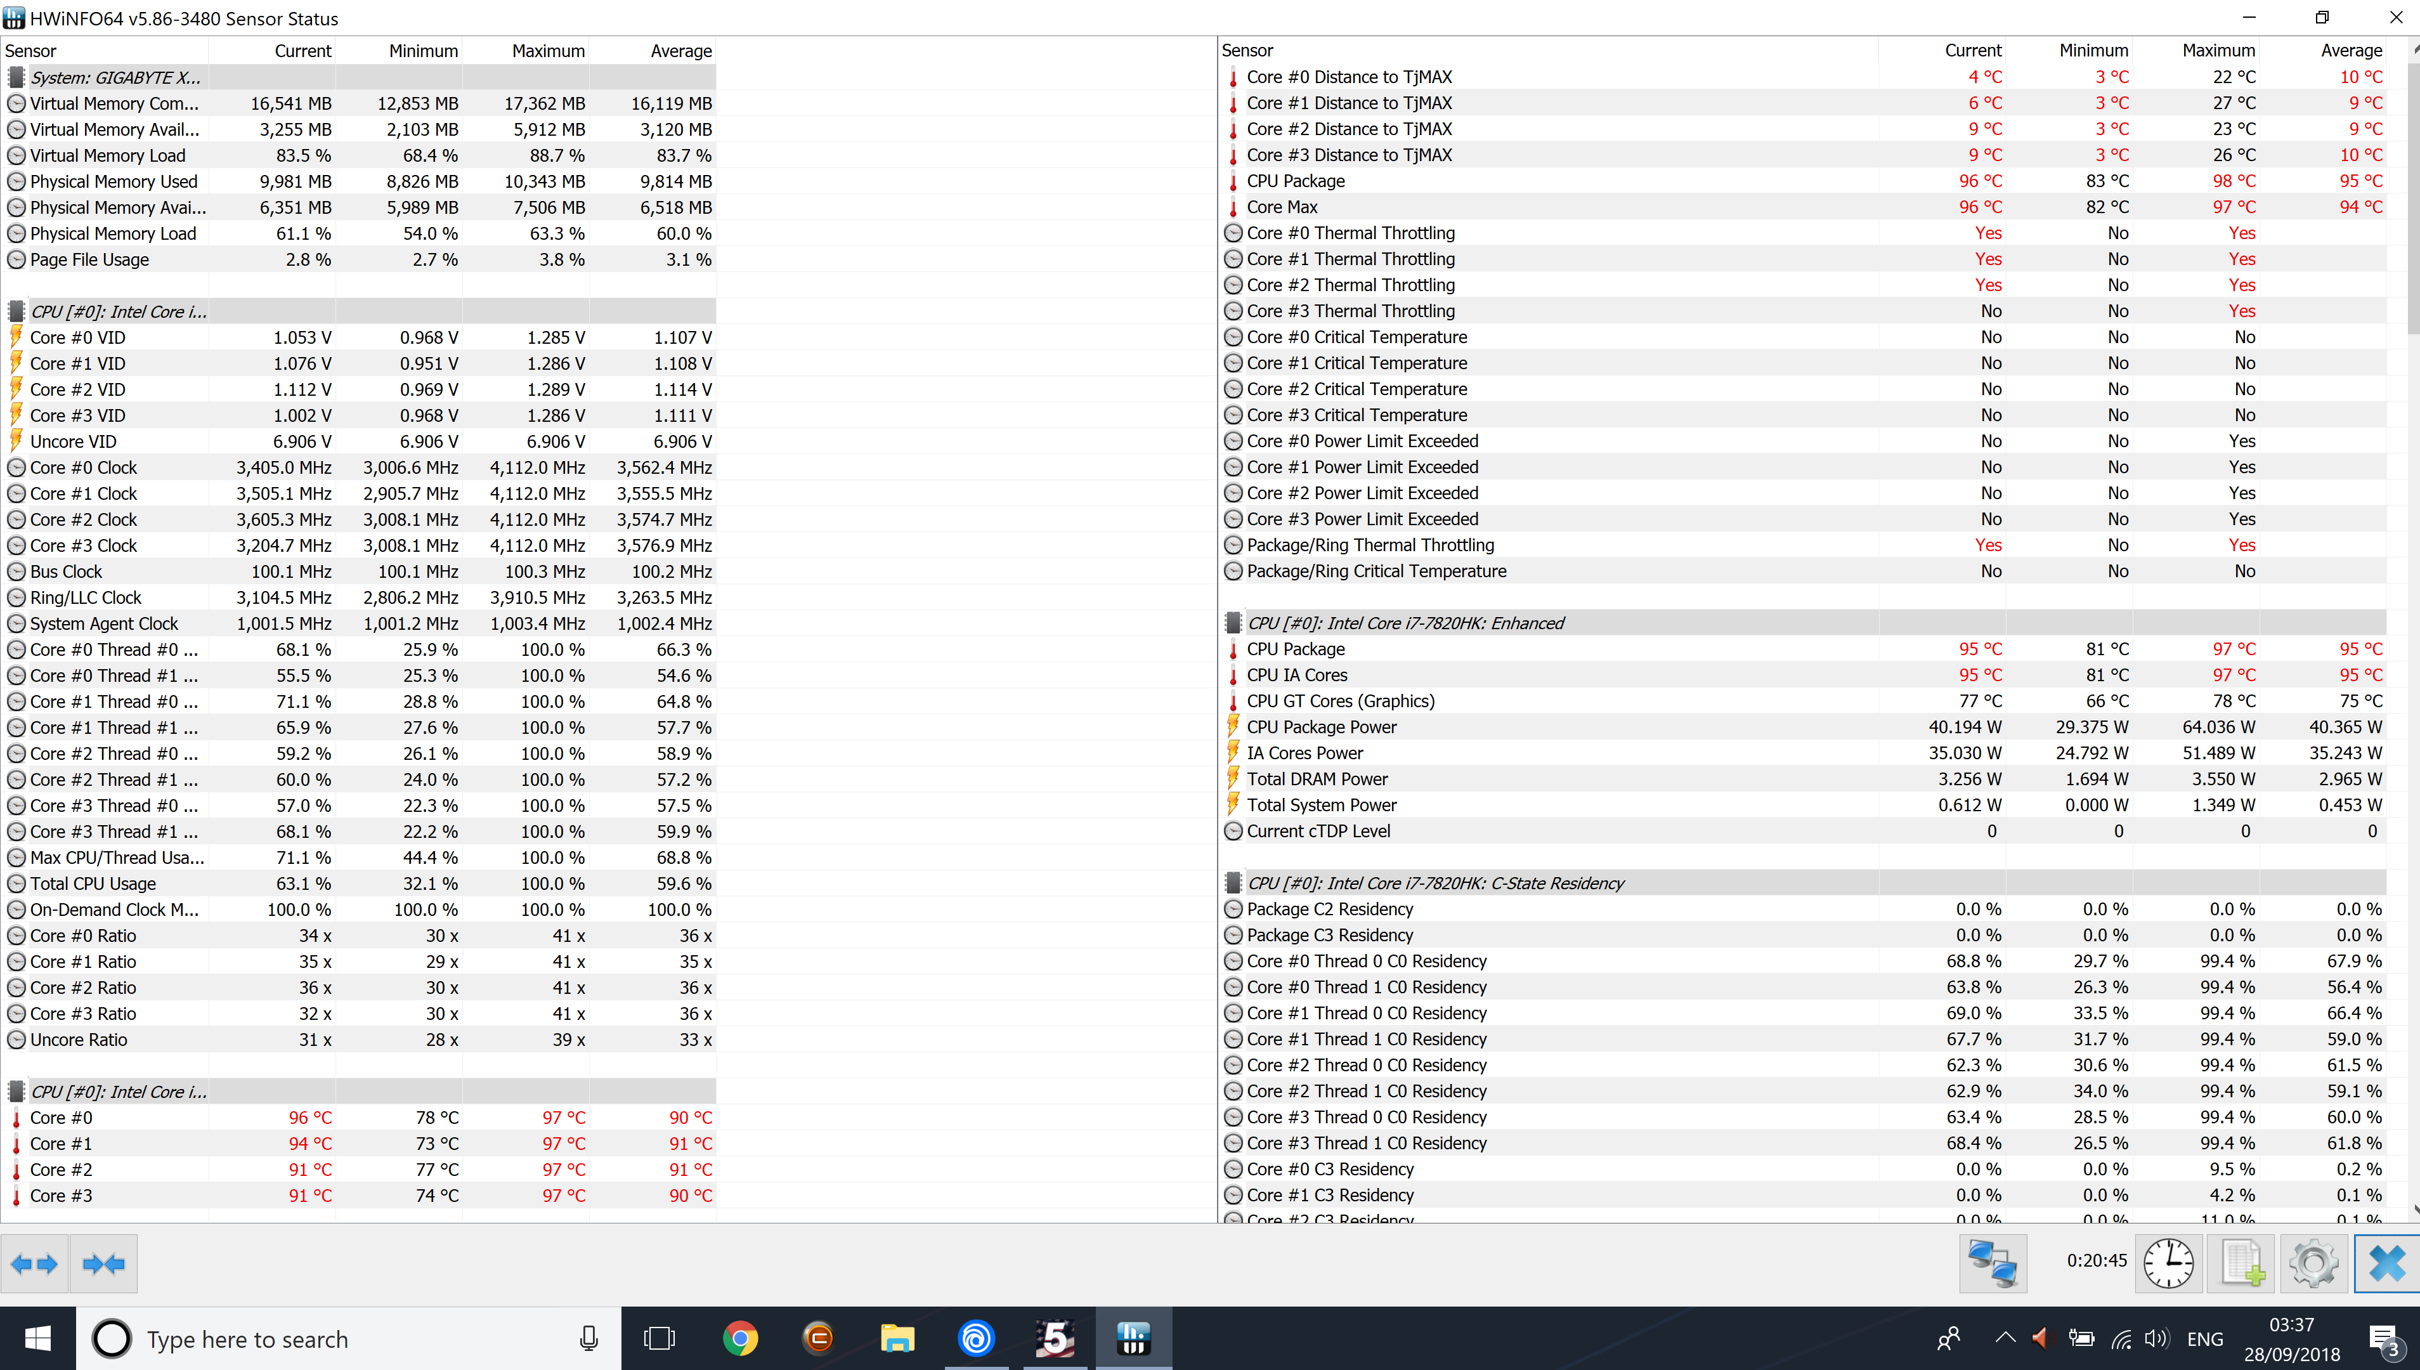This screenshot has height=1370, width=2420.
Task: Click the Maximum column header in left panel
Action: click(x=547, y=51)
